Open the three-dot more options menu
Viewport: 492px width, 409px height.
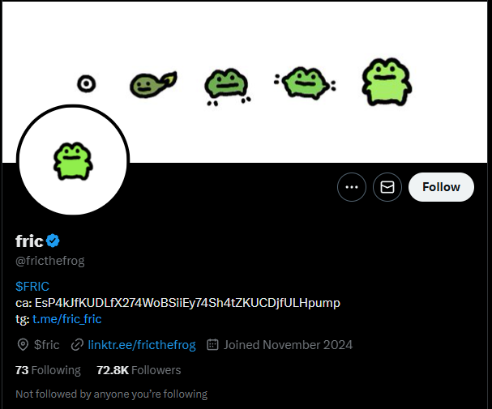click(351, 187)
